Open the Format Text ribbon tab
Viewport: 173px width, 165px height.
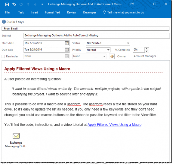[x=53, y=12]
